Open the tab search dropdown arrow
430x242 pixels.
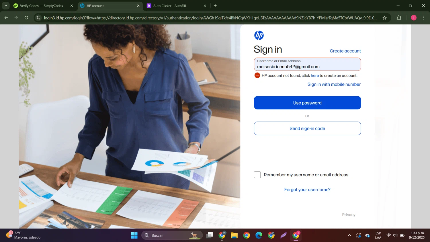point(6,6)
